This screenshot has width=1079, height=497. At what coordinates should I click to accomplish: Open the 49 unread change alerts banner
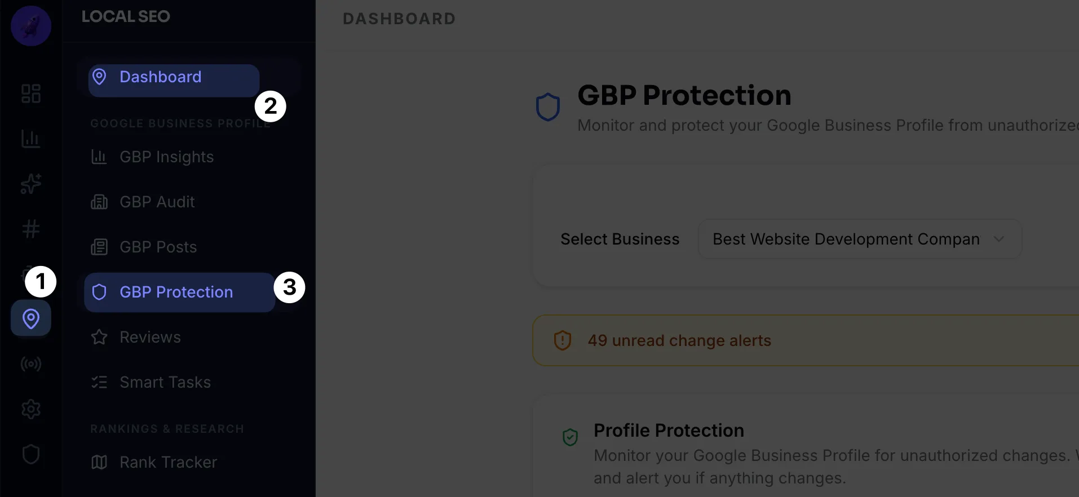tap(679, 340)
